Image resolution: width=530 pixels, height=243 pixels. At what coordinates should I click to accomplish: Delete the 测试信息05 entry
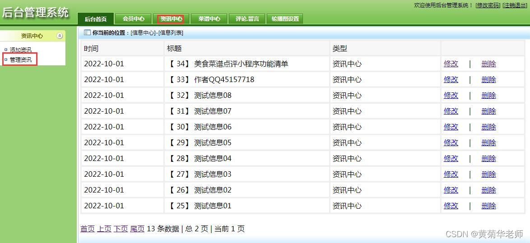tap(489, 143)
